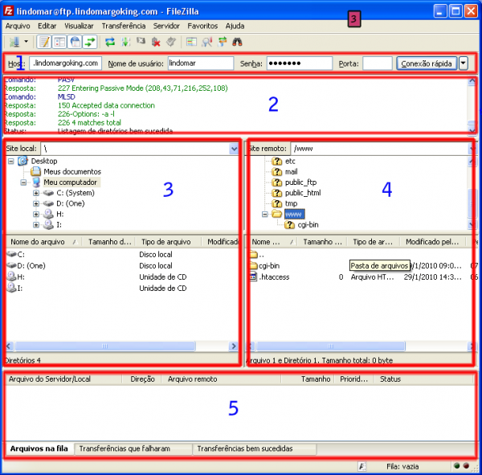This screenshot has height=475, width=482.
Task: Select the etc remote folder
Action: pos(290,162)
